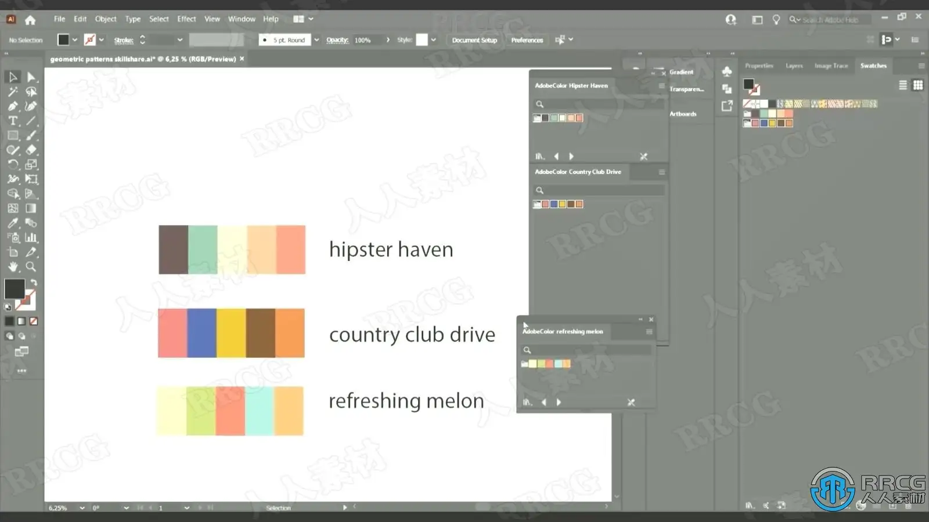Open the File menu

pos(59,19)
